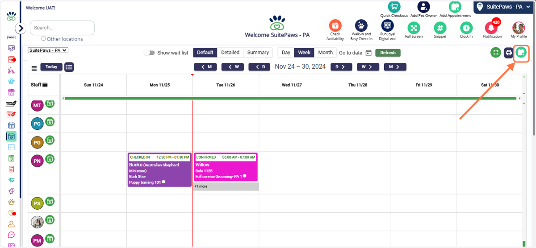Click the print calendar icon
The height and width of the screenshot is (248, 536).
point(508,53)
